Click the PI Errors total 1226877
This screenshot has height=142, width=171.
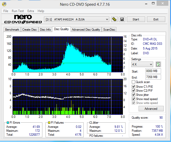(x=34, y=135)
